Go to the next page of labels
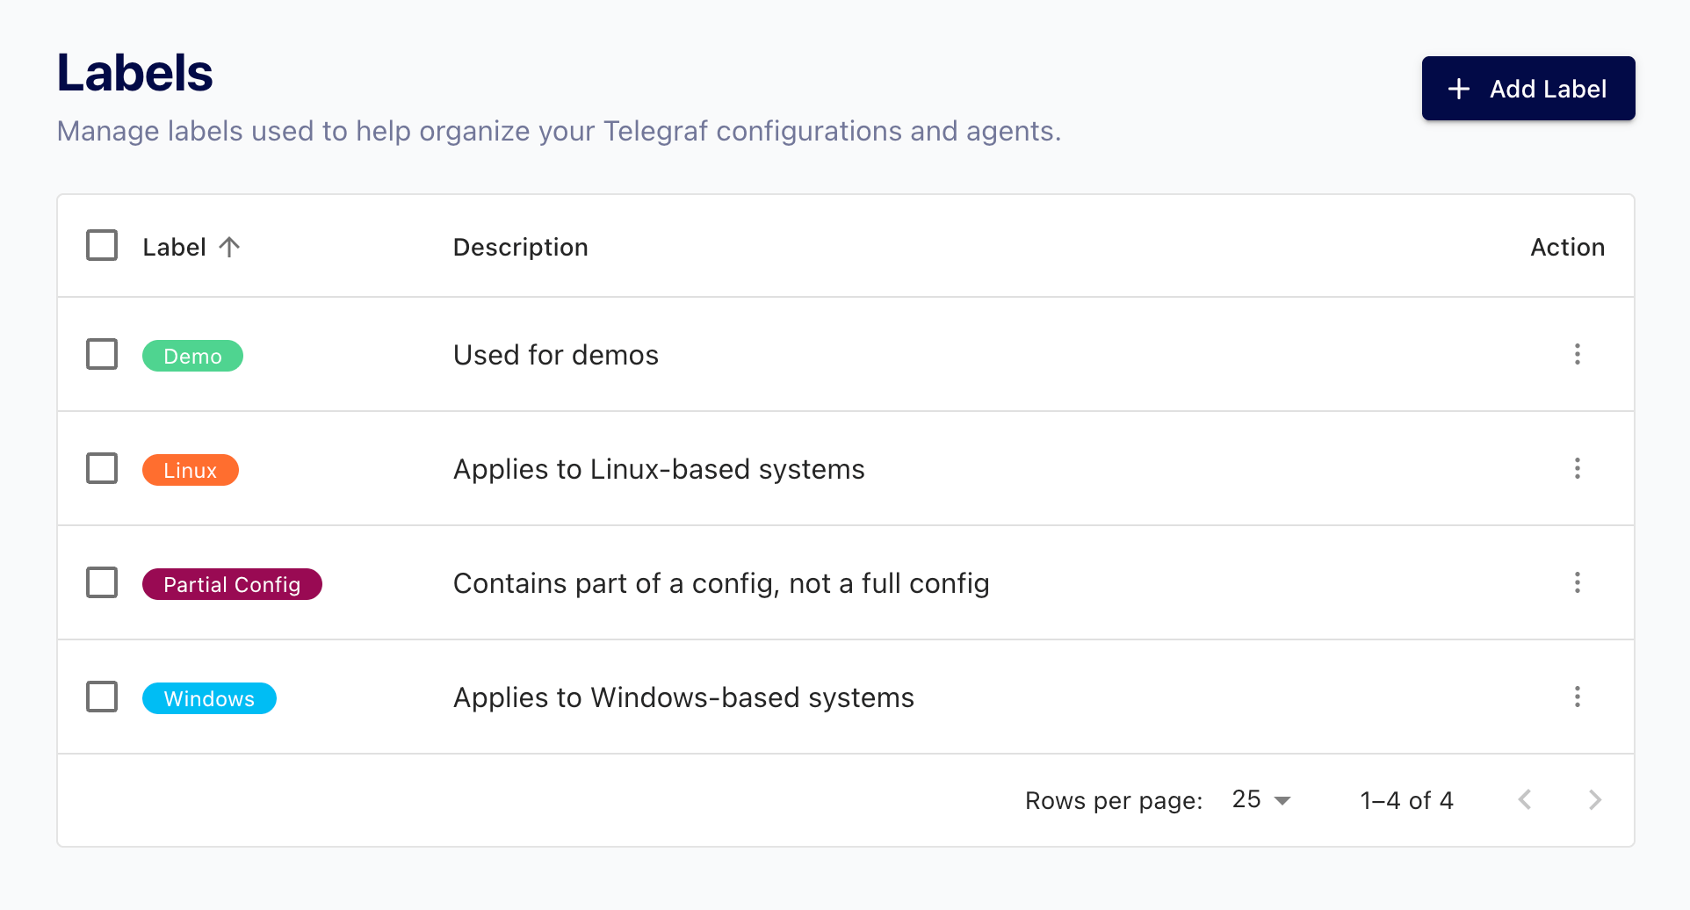Image resolution: width=1690 pixels, height=910 pixels. [x=1595, y=799]
